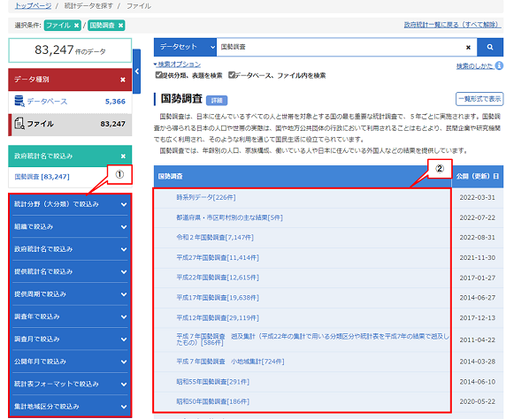514x419 pixels.
Task: Open 昭和55年国勢調査[291件]
Action: (212, 382)
